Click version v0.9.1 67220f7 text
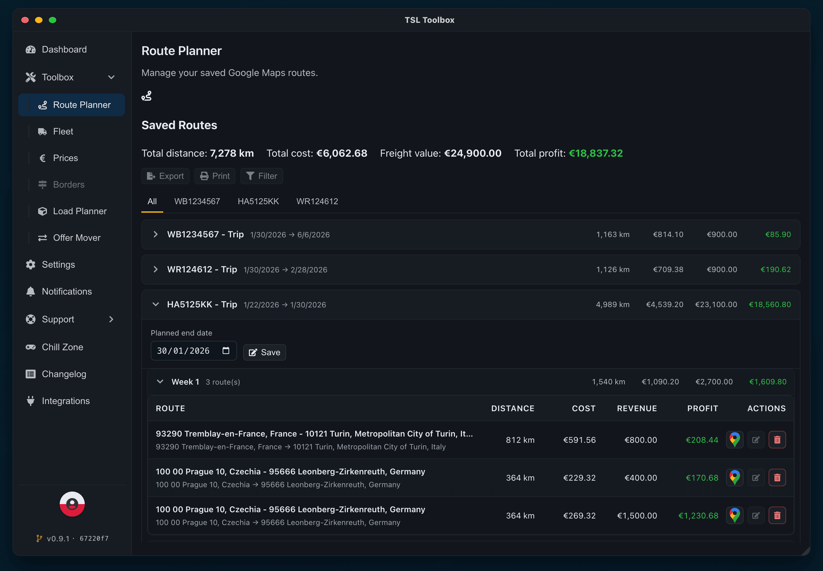This screenshot has width=823, height=571. (73, 538)
